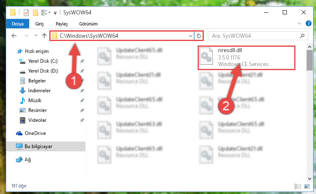Toggle the pin next to Videolar
Viewport: 316px width, 194px height.
[x=82, y=120]
